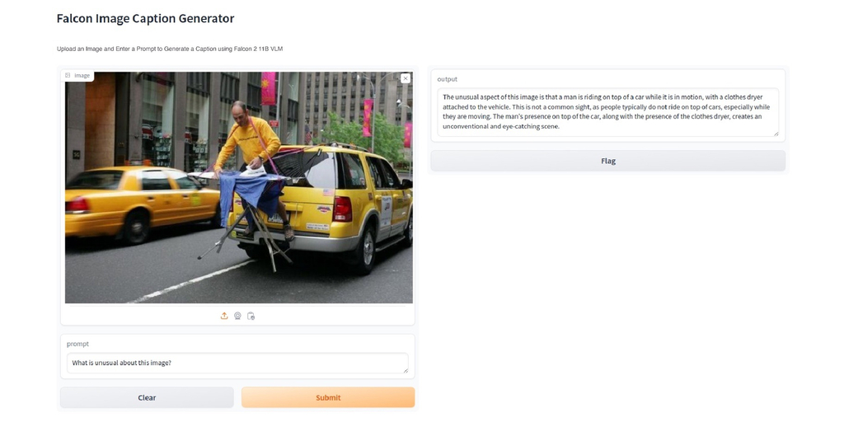This screenshot has height=422, width=844.
Task: Choose the paste from clipboard icon
Action: coord(251,316)
